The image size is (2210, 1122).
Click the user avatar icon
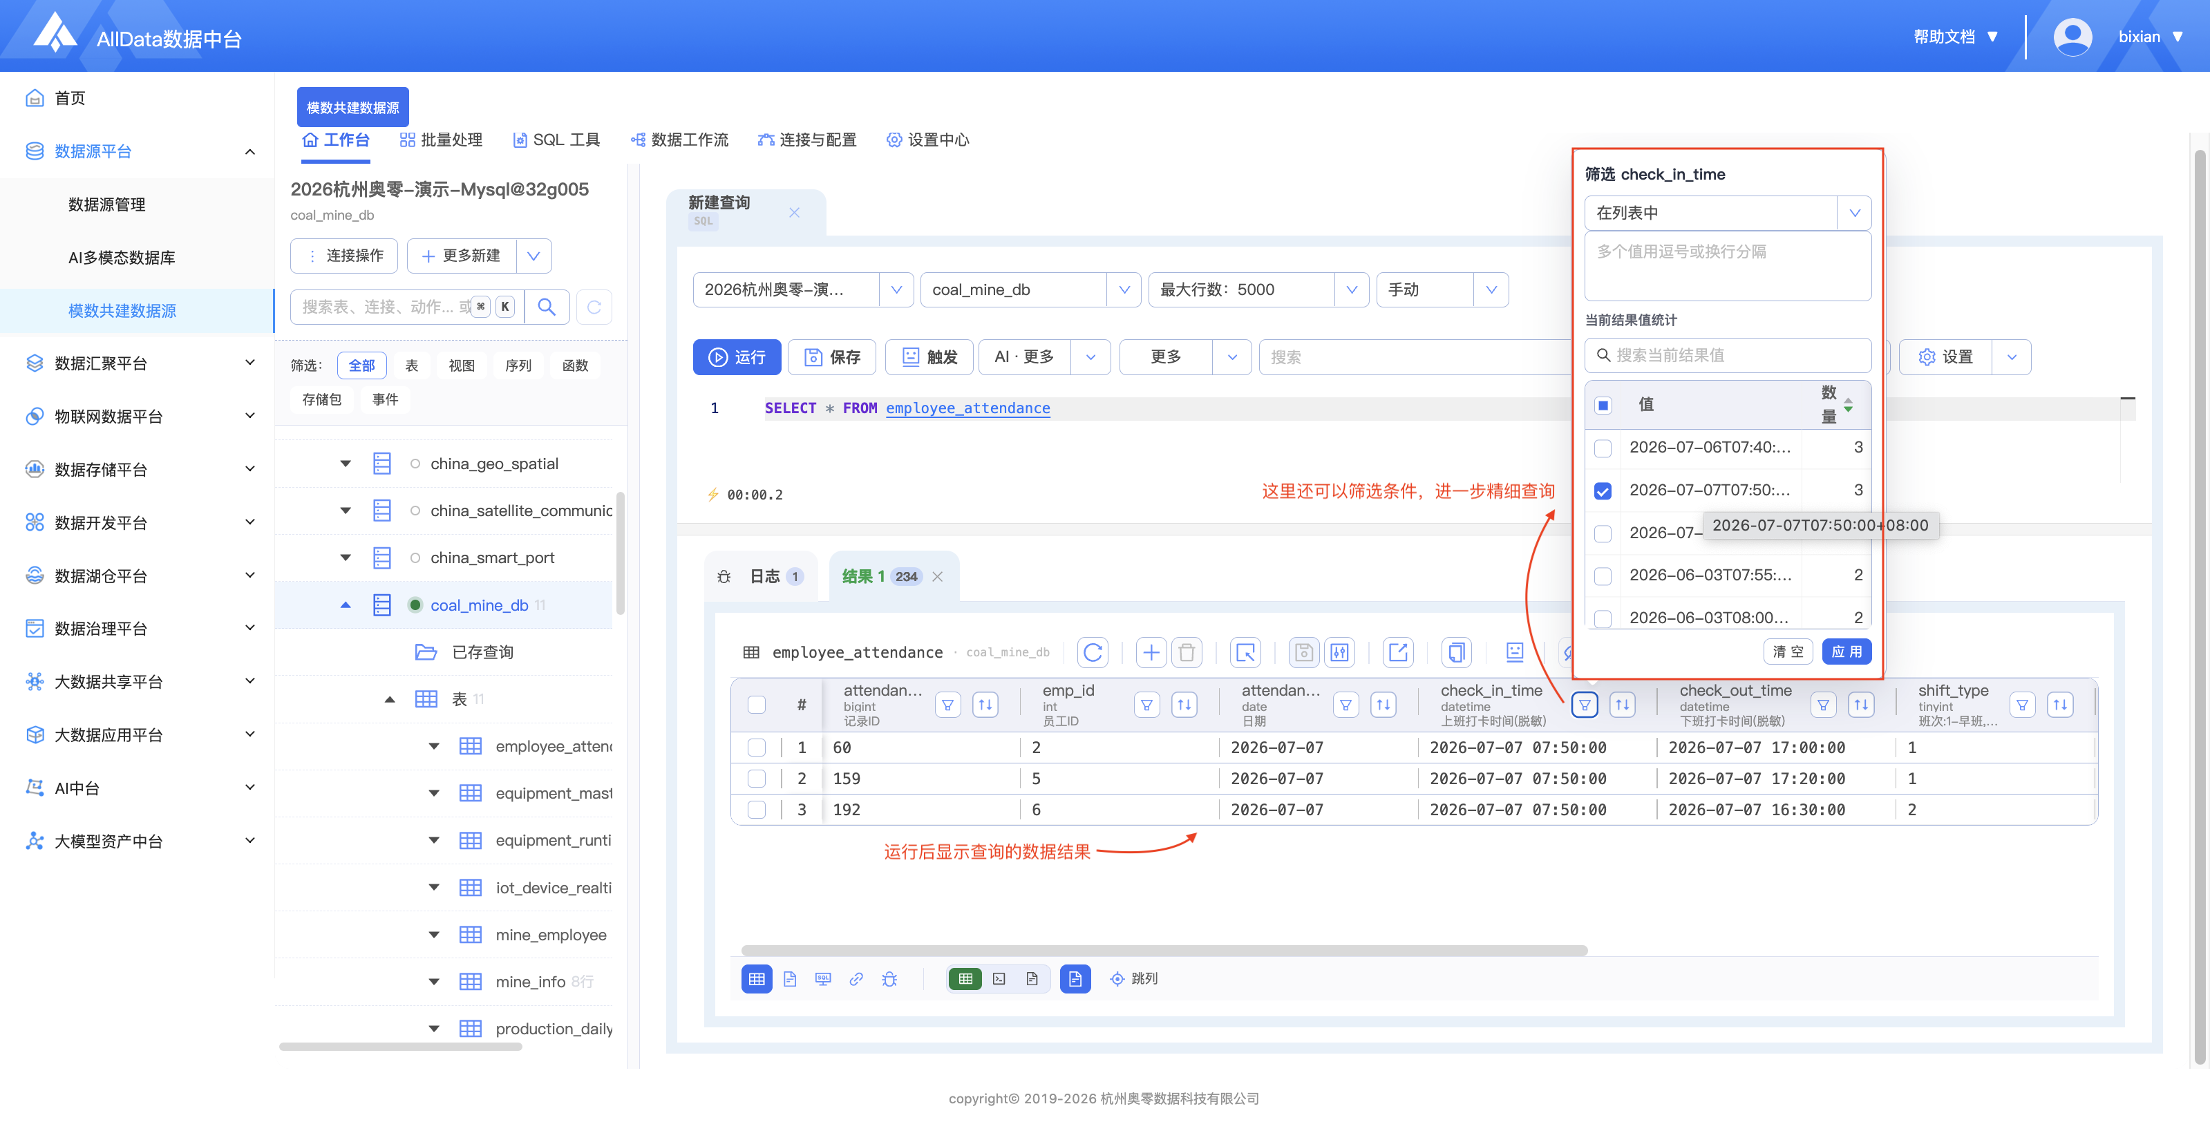click(x=2072, y=37)
